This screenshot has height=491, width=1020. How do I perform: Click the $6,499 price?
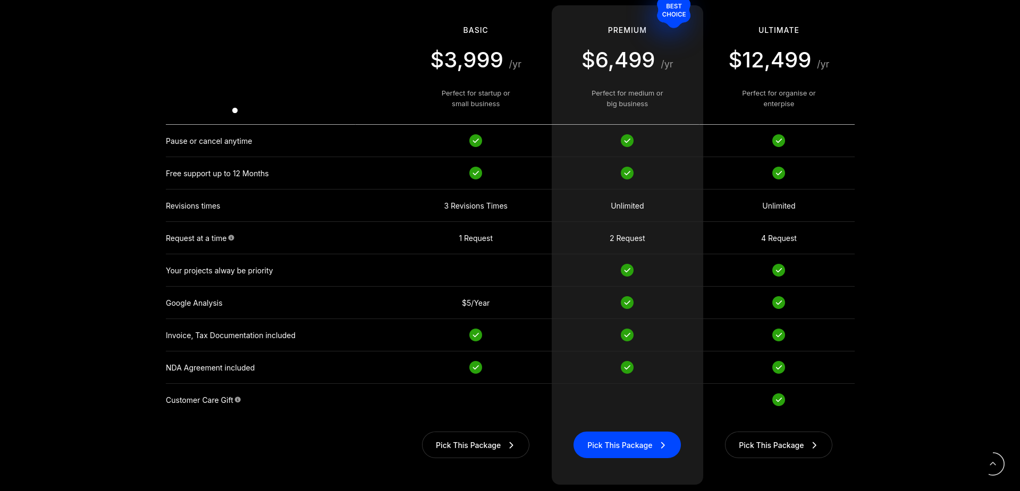pyautogui.click(x=618, y=60)
